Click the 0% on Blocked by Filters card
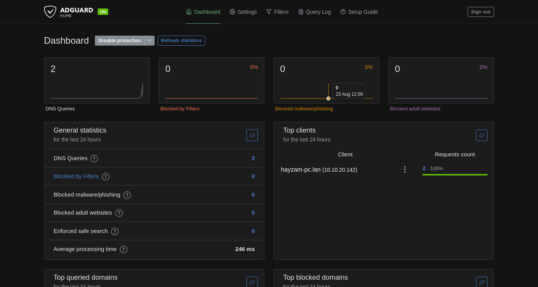 tap(254, 67)
